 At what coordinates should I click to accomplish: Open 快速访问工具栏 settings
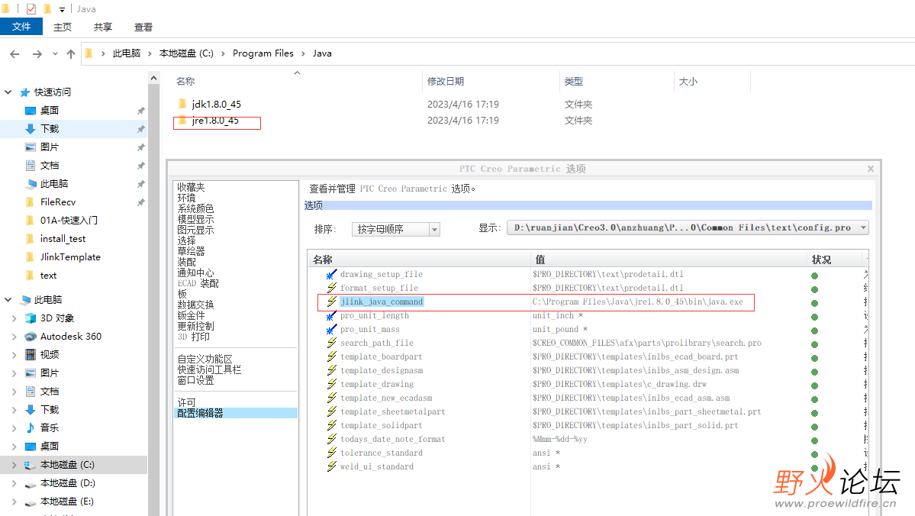click(209, 369)
